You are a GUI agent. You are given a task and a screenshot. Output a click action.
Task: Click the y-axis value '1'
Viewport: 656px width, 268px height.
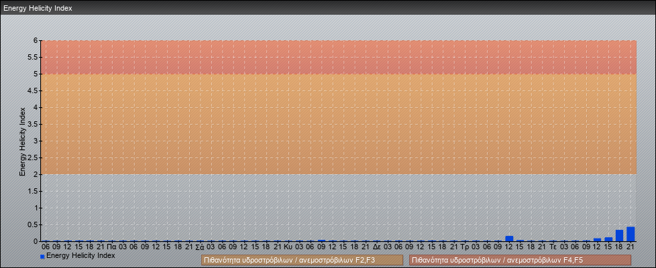[x=36, y=208]
